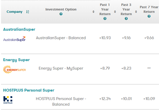159x110 pixels.
Task: Show the Past 7 Year Return help tooltip icon
Action: click(x=149, y=16)
